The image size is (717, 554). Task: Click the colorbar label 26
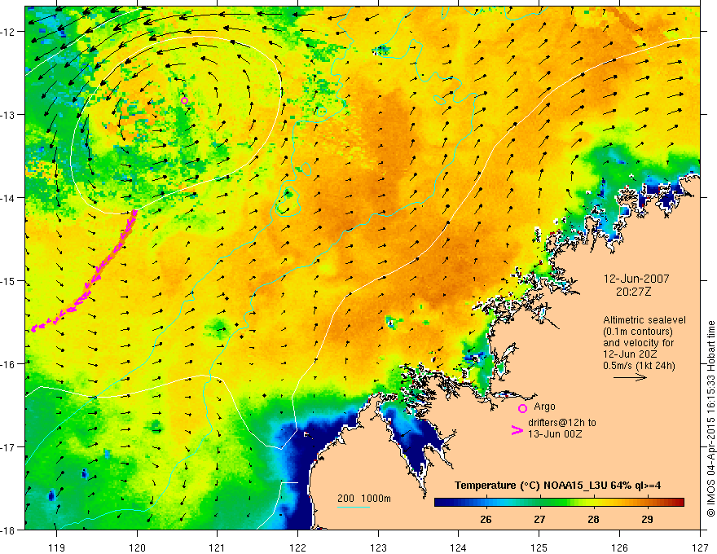click(x=486, y=520)
